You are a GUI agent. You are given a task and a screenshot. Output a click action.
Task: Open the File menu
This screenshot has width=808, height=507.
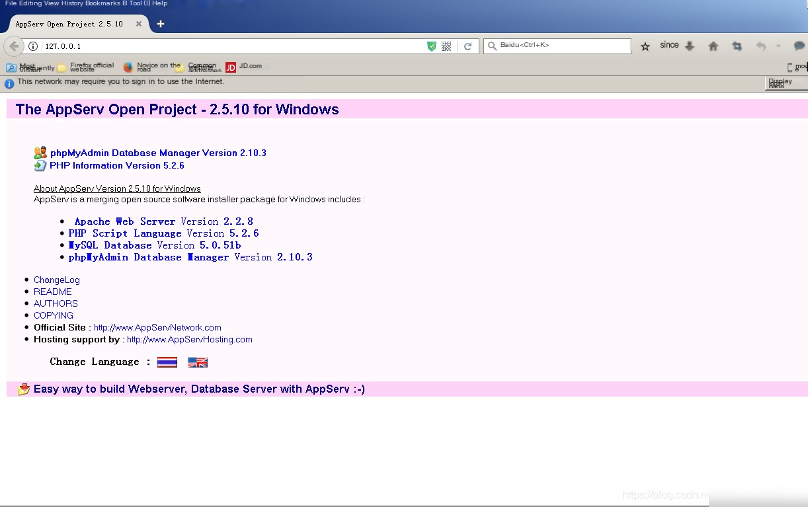click(11, 3)
